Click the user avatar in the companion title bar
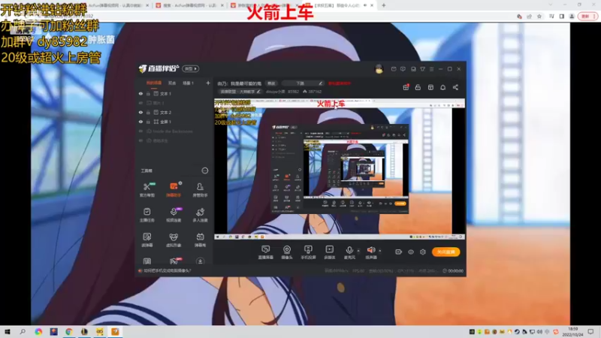Viewport: 601px width, 338px height. (379, 69)
